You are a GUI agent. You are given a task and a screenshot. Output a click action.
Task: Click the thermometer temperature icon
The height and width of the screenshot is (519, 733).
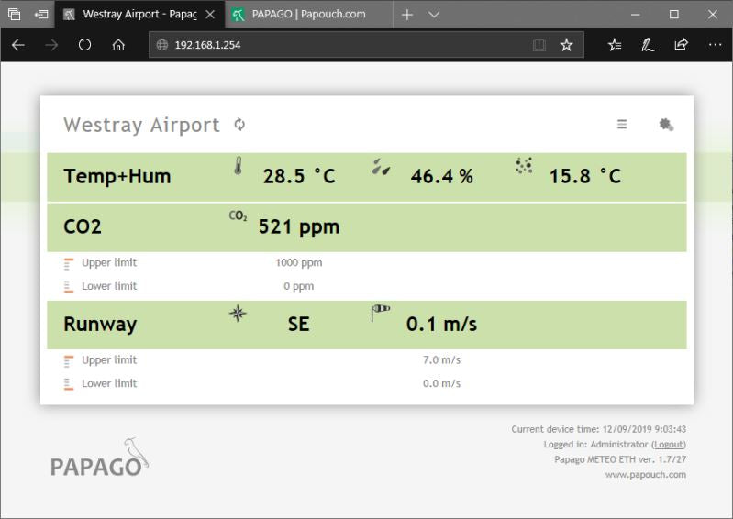tap(238, 167)
